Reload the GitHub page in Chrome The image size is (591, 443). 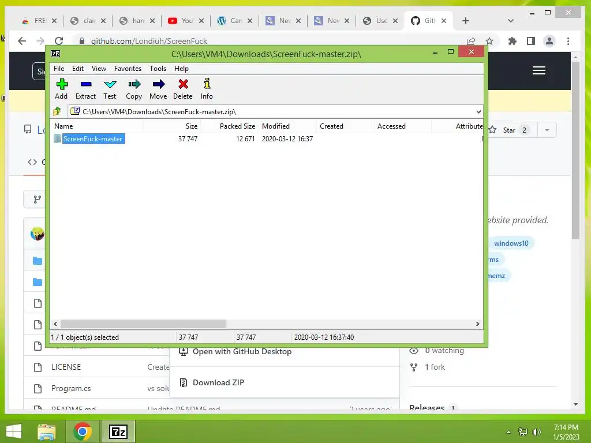pyautogui.click(x=59, y=41)
